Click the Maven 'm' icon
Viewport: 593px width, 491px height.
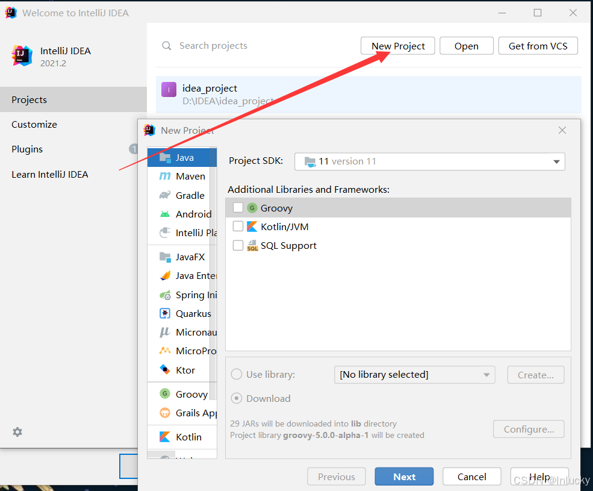(165, 177)
